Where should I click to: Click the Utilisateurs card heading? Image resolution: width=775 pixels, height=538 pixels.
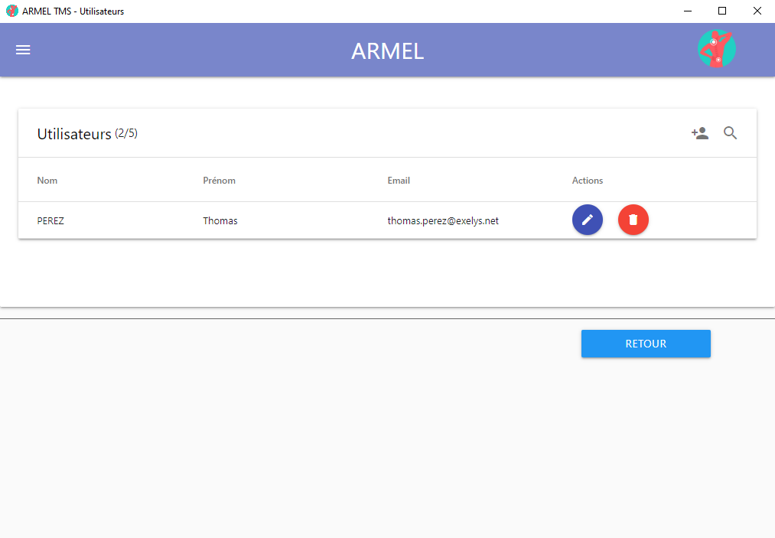tap(74, 135)
